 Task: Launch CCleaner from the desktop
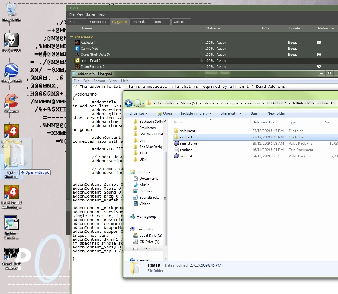tap(11, 104)
